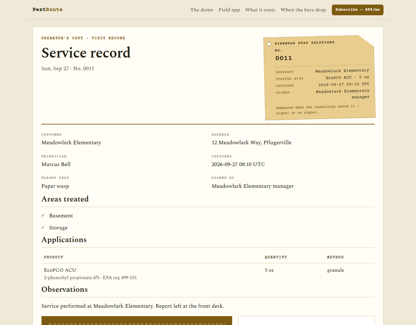Click product name EcoPCO ACU in table
Screen dimensions: 416x325
coord(60,270)
